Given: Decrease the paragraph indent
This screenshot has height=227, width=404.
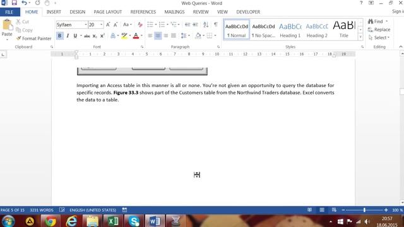Looking at the screenshot, I should [x=187, y=25].
